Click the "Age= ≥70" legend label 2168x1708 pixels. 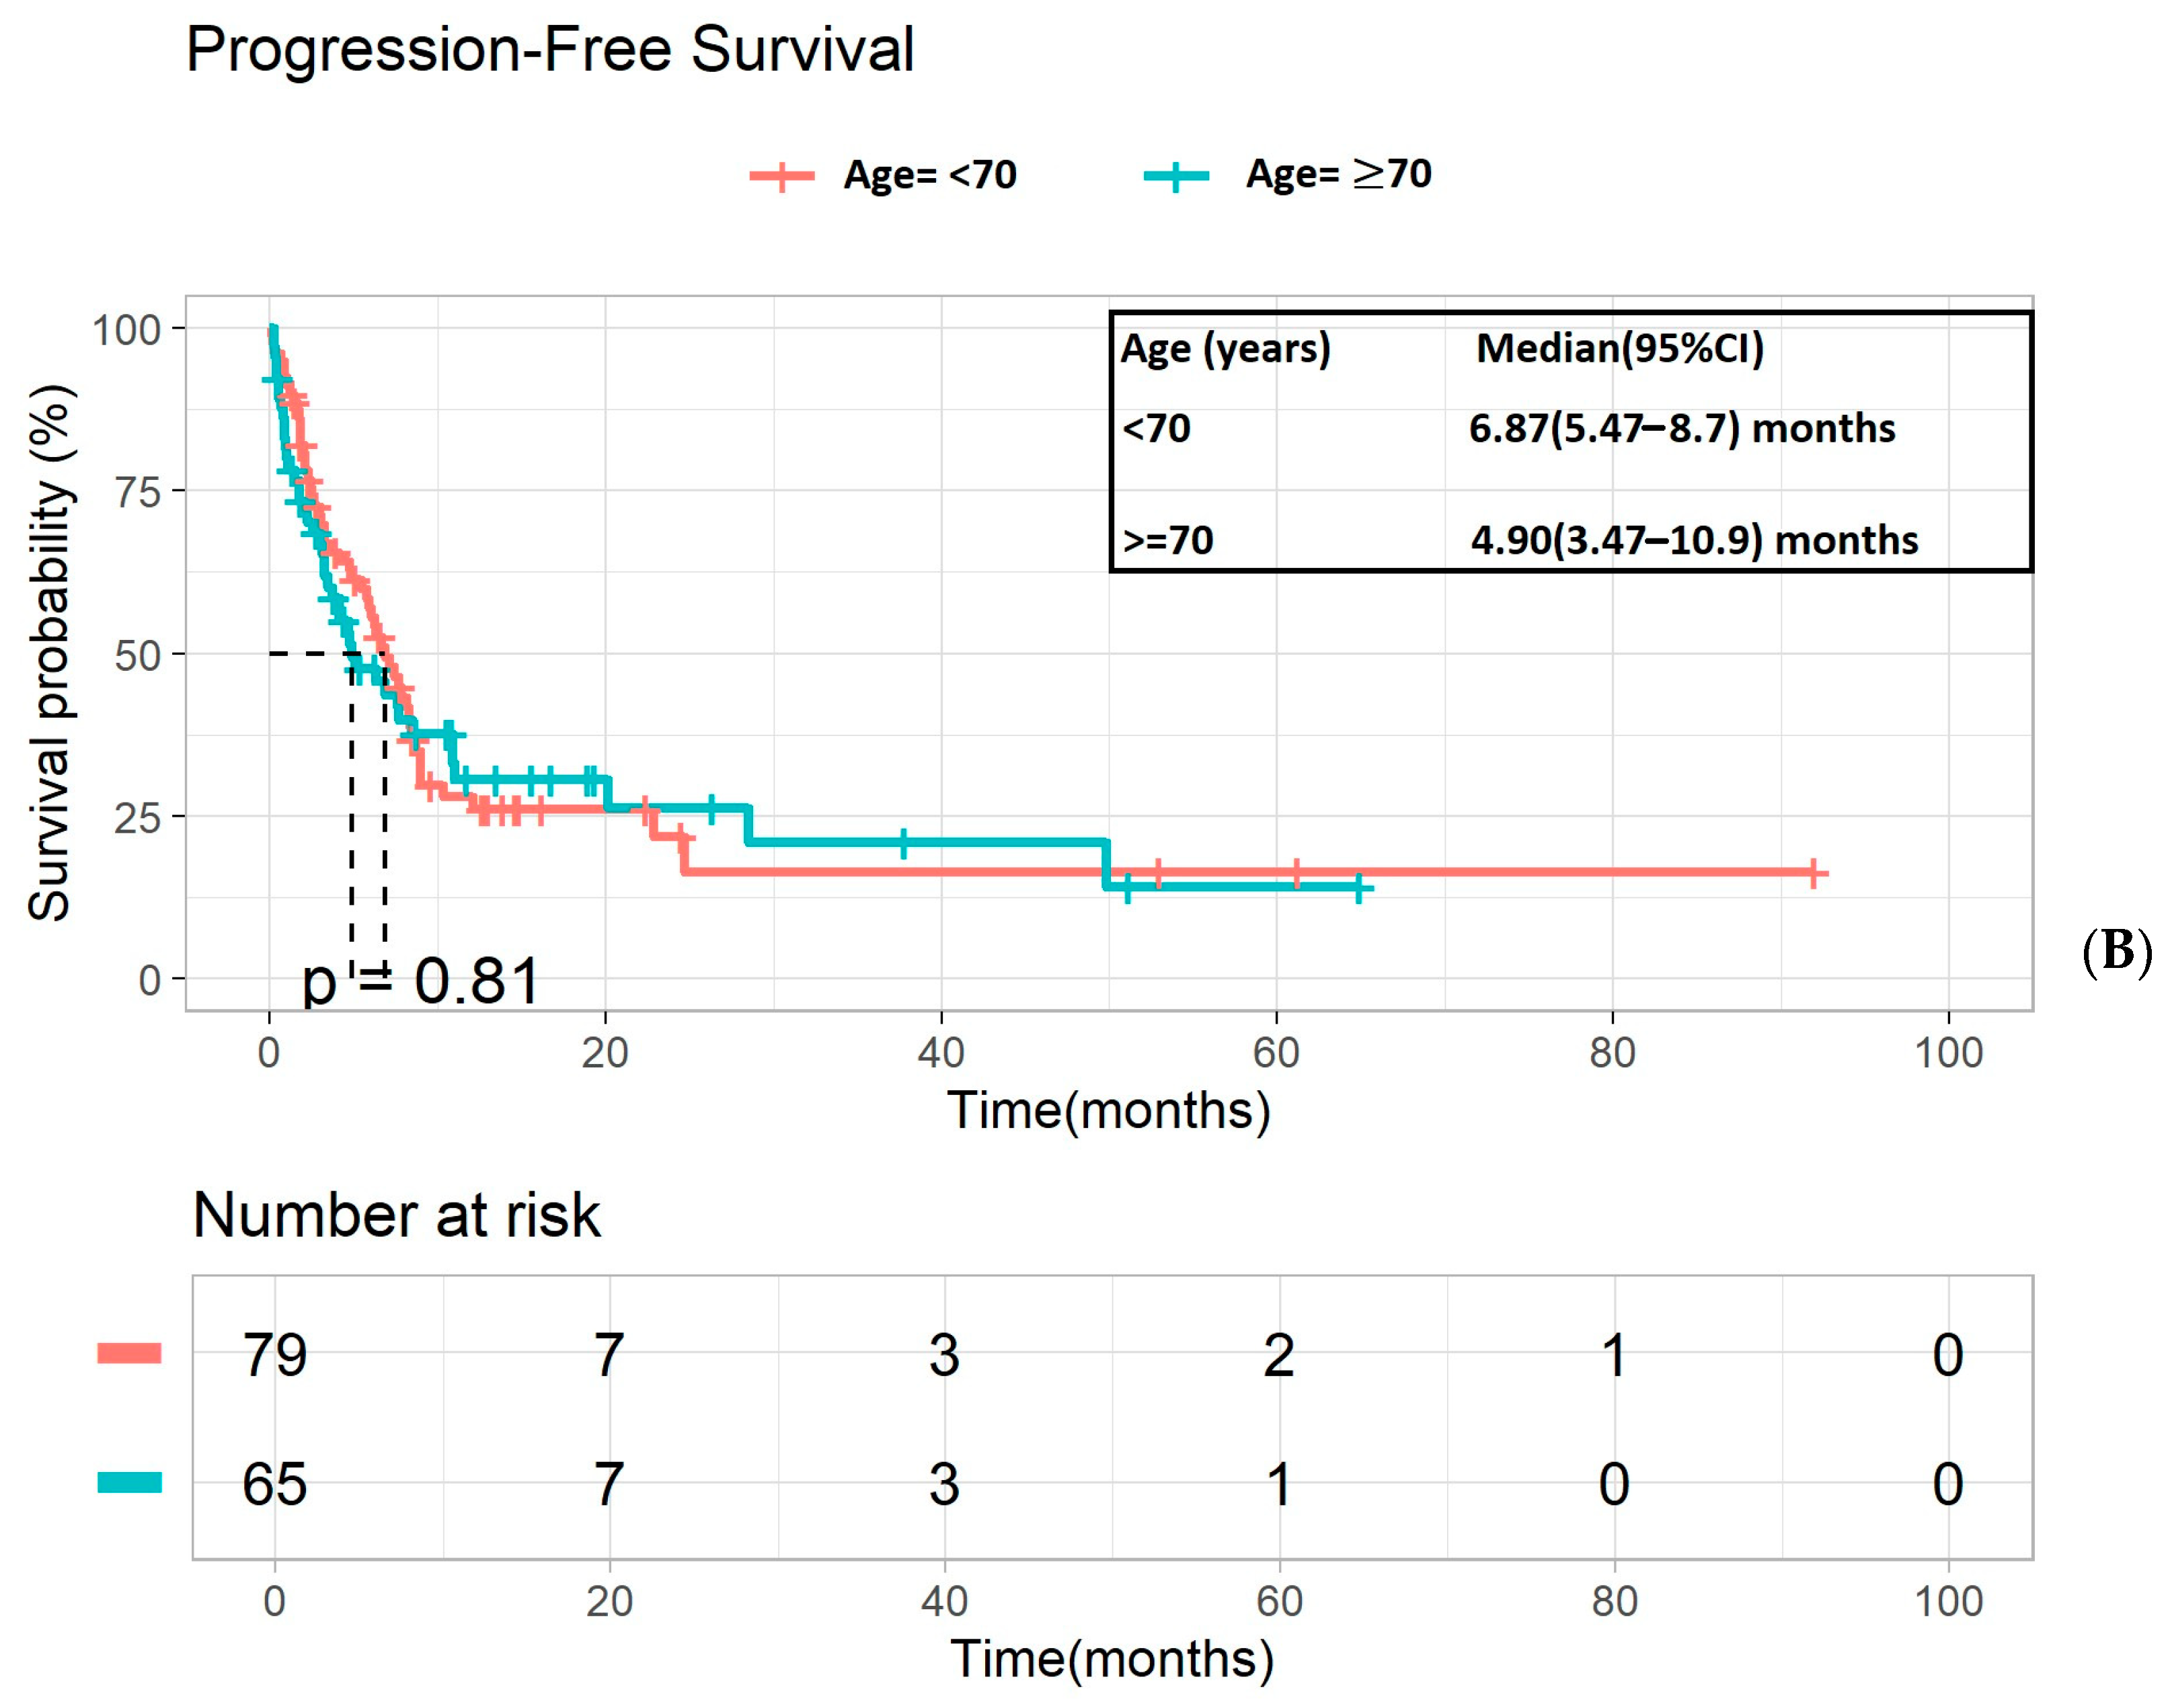1338,174
